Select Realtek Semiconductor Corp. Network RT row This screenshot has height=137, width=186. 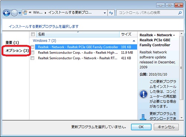click(x=86, y=58)
